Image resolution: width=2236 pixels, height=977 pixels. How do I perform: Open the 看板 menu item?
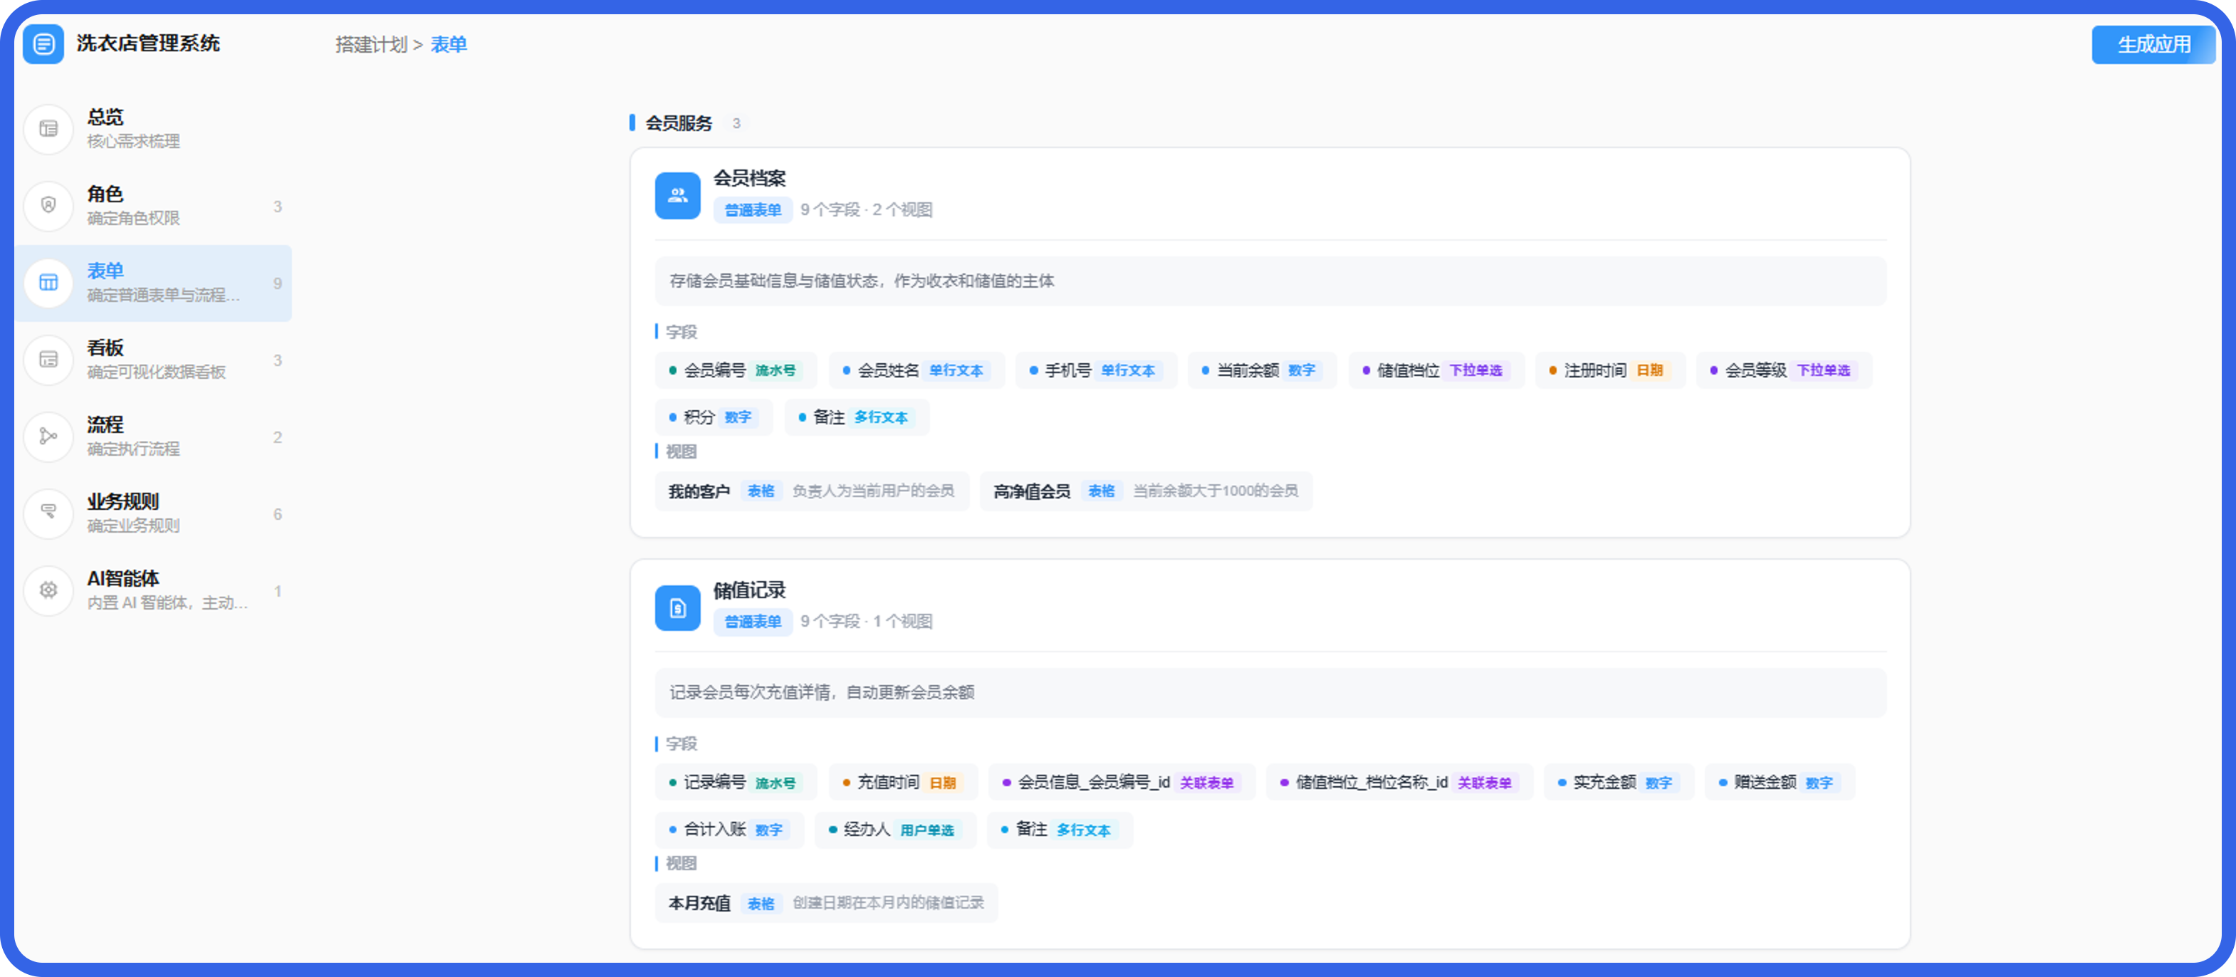(154, 360)
